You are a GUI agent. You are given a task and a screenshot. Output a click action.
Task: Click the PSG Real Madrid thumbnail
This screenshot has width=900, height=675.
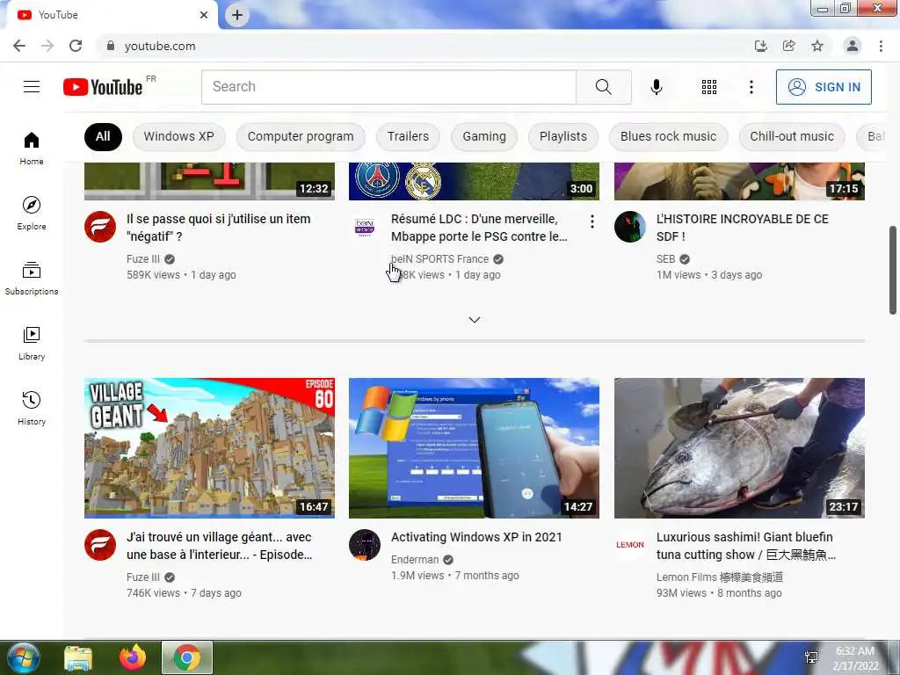coord(474,181)
